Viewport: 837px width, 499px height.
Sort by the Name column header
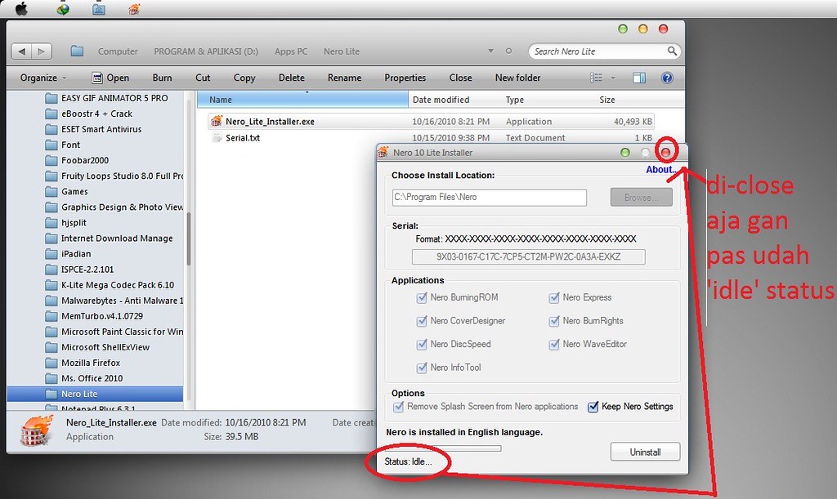pos(302,100)
